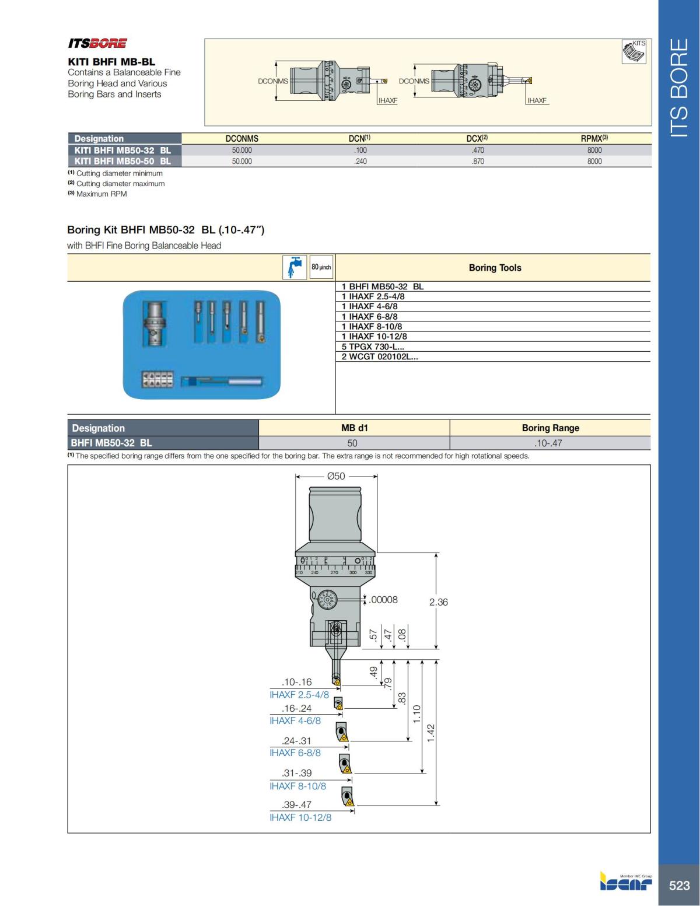Click the blue IHAXF 10-12/8 label
700x906 pixels.
coord(300,817)
